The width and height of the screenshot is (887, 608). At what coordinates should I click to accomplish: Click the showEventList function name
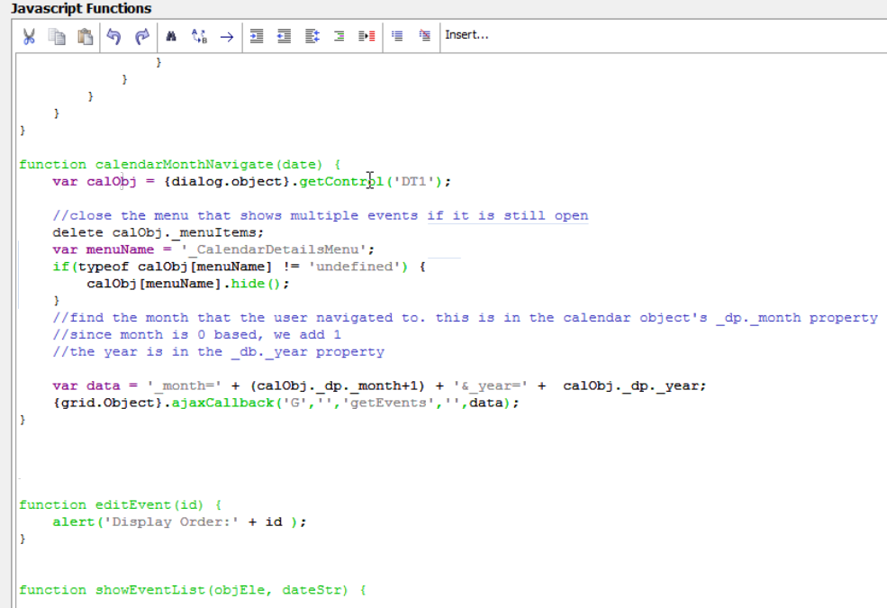(149, 590)
